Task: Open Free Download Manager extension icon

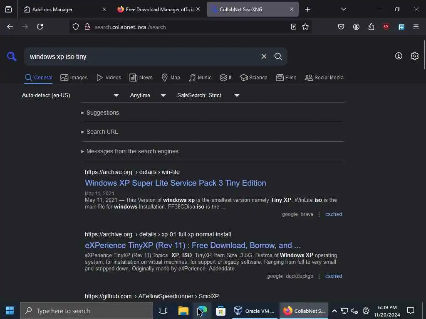Action: (401, 27)
